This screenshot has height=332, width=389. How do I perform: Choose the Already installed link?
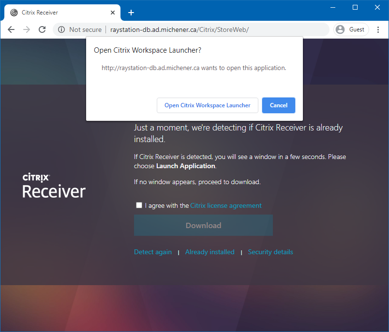tap(210, 252)
